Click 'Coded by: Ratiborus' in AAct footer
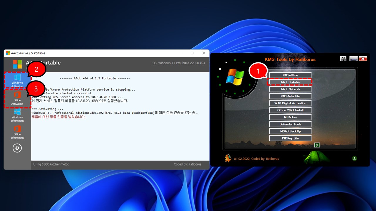The height and width of the screenshot is (211, 376). click(x=187, y=164)
